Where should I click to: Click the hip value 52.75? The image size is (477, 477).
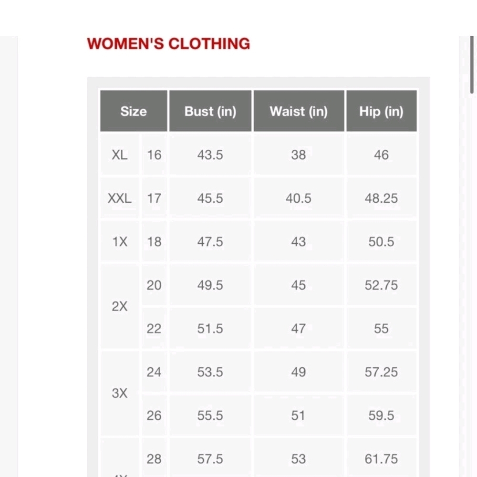[382, 285]
